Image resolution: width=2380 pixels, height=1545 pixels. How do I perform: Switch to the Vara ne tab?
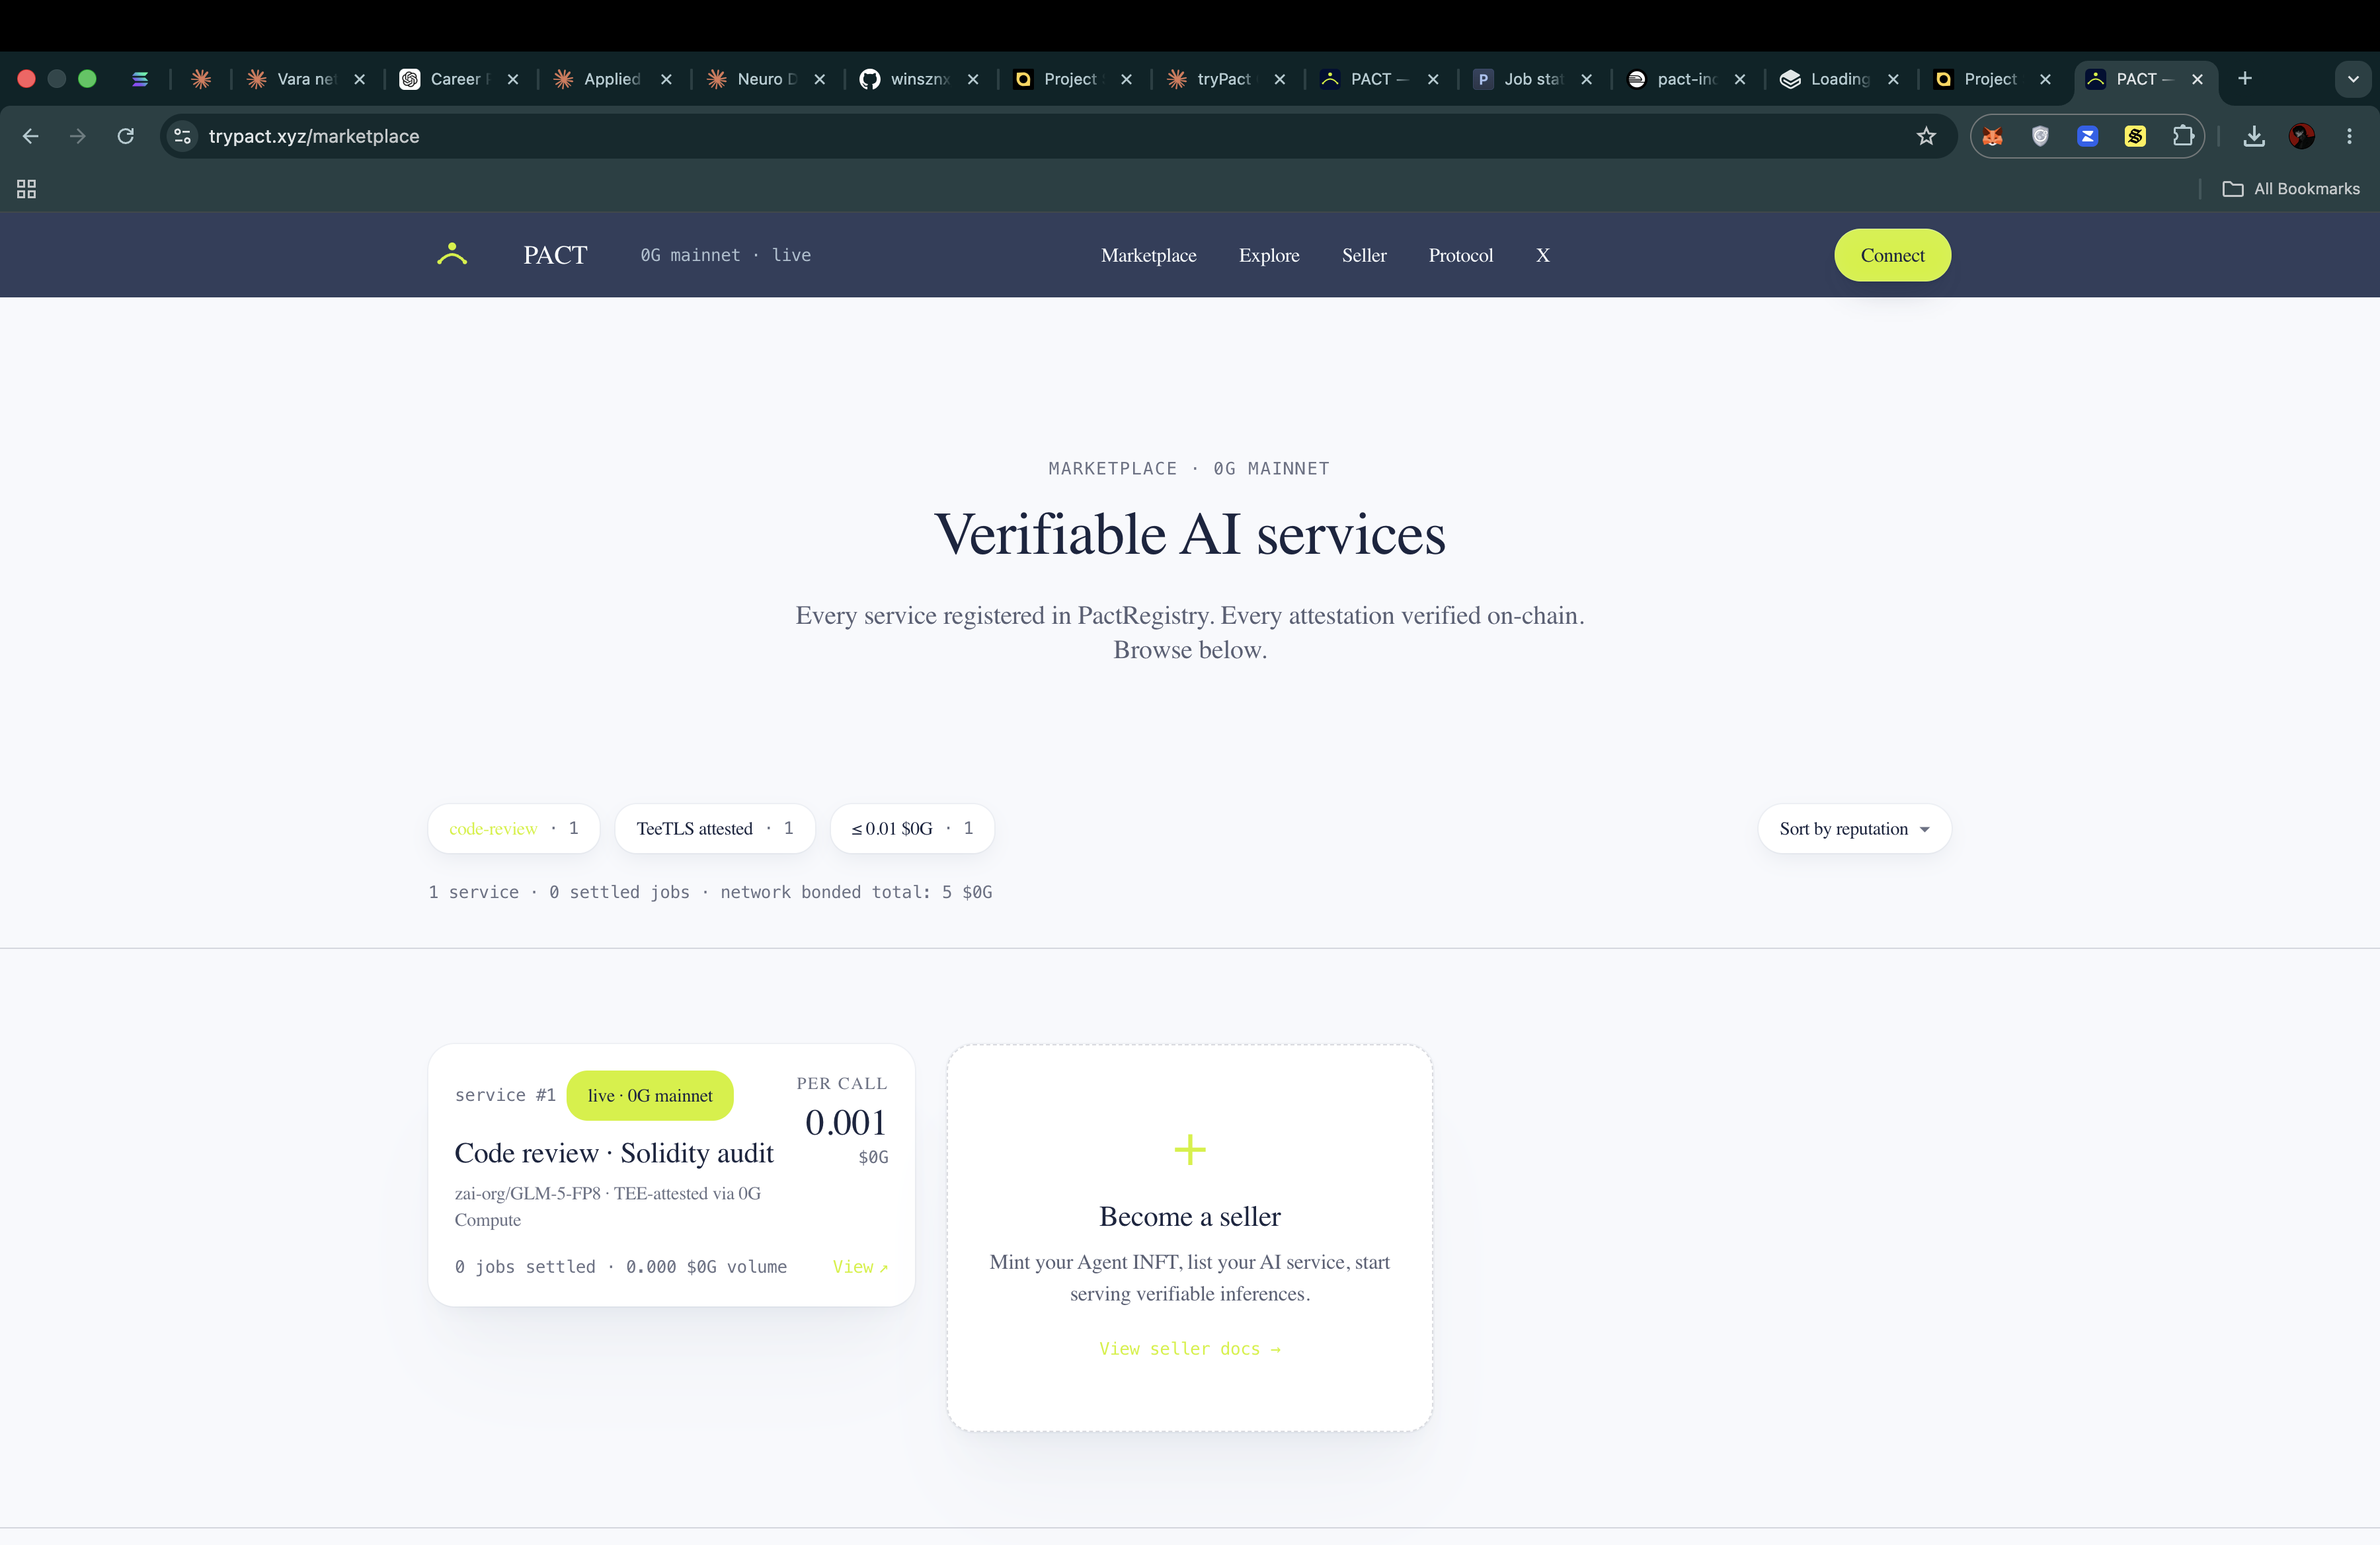(307, 79)
